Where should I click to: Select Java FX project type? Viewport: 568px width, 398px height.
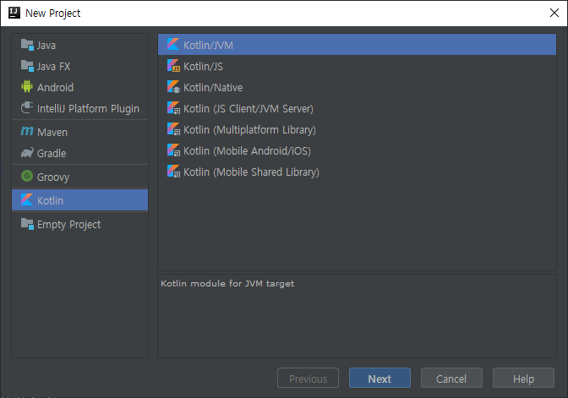79,66
